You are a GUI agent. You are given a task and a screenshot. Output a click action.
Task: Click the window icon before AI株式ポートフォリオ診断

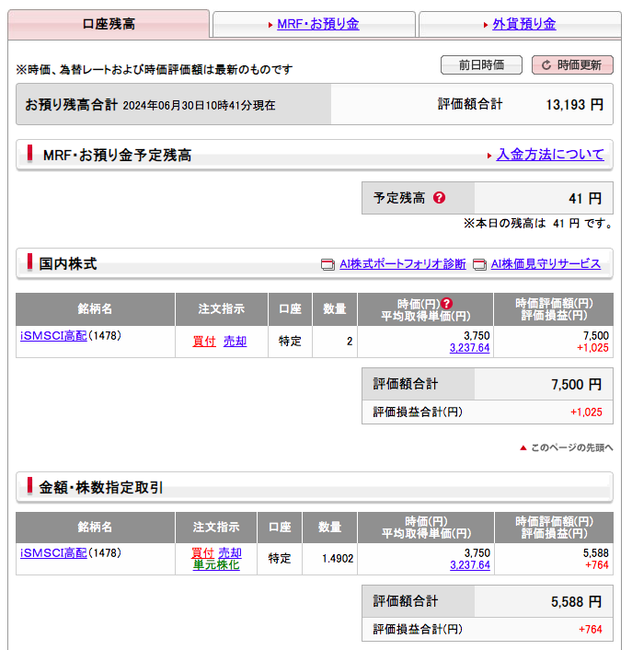point(327,264)
